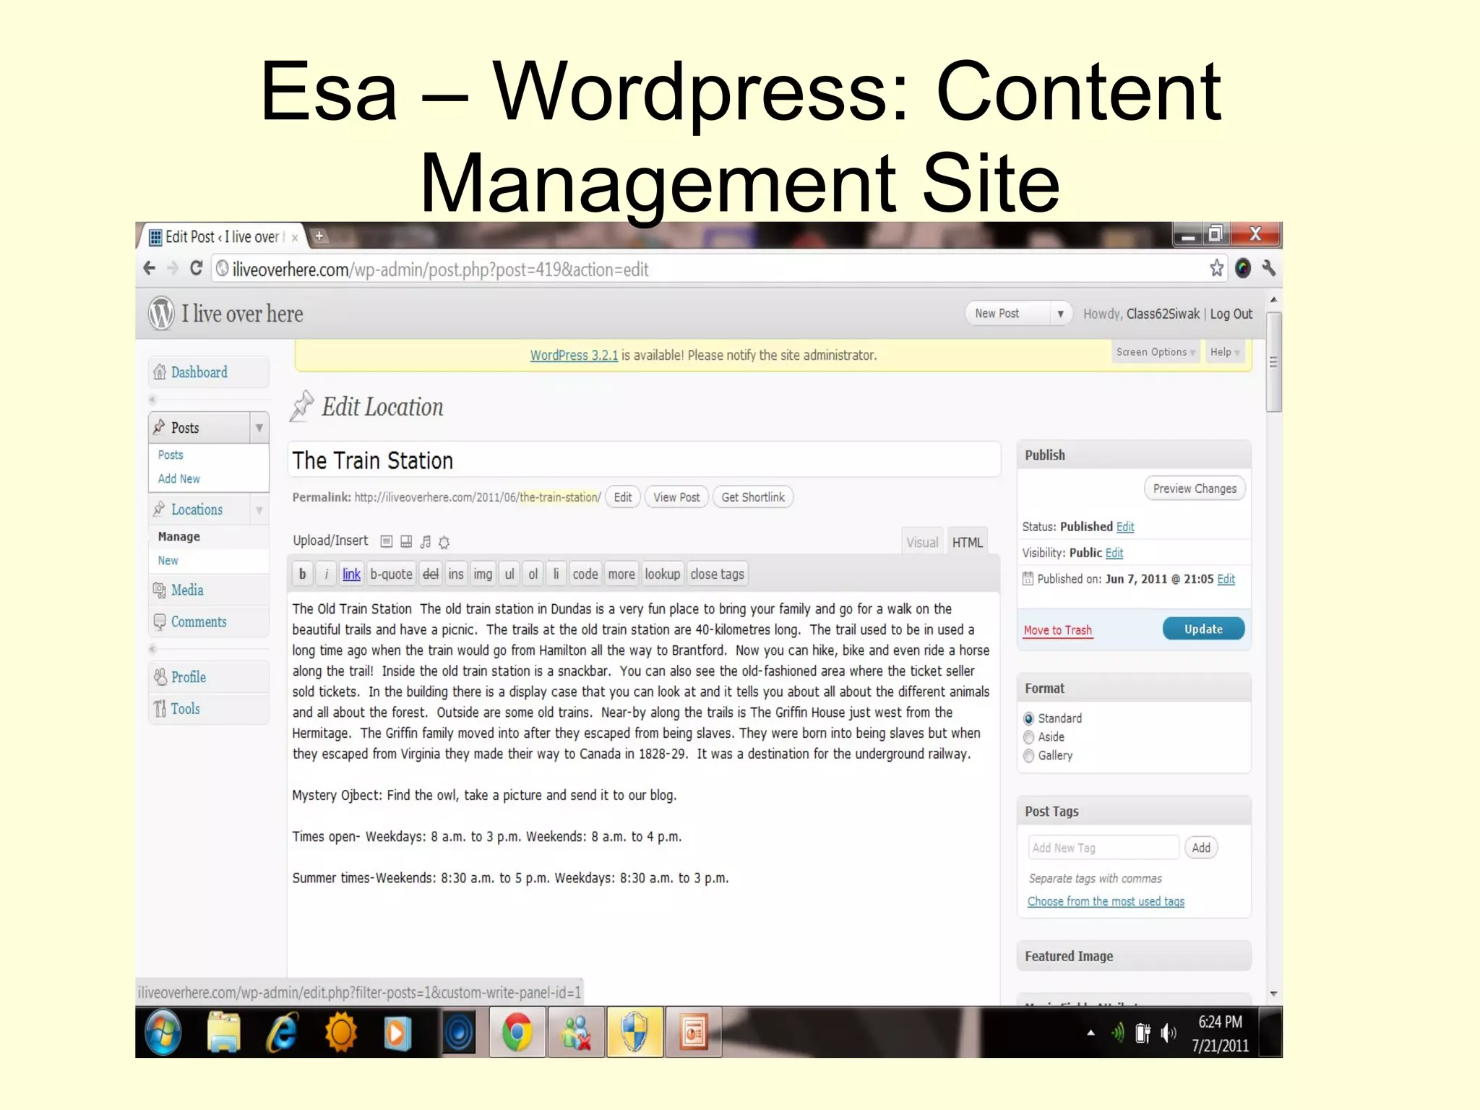
Task: Click the code quicktag button
Action: (x=585, y=574)
